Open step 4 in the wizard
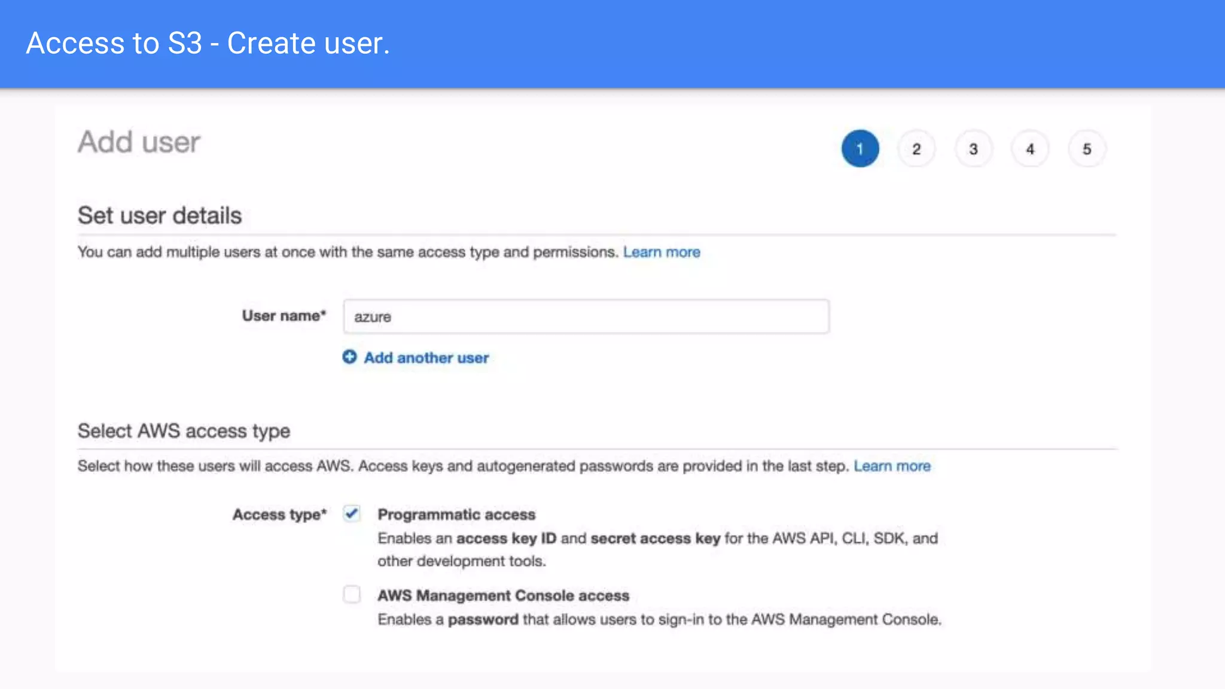This screenshot has width=1225, height=689. (1030, 148)
